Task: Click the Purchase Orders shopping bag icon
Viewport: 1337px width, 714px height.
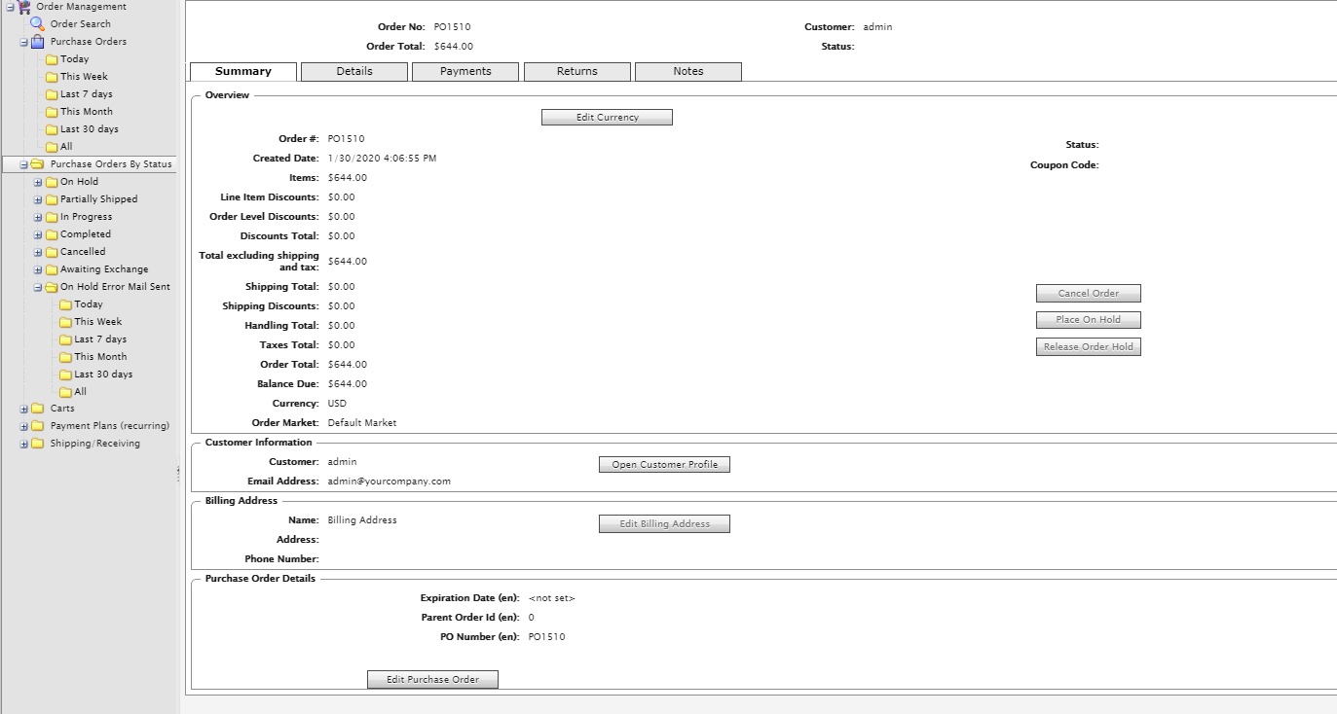Action: (37, 42)
